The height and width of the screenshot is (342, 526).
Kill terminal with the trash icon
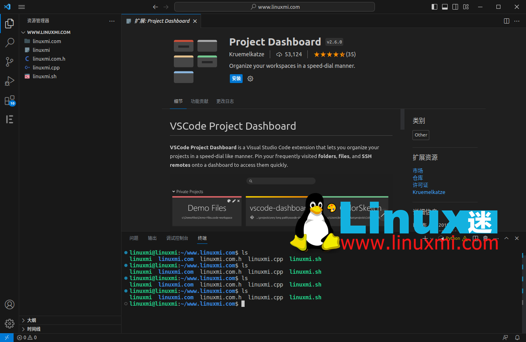tap(486, 238)
